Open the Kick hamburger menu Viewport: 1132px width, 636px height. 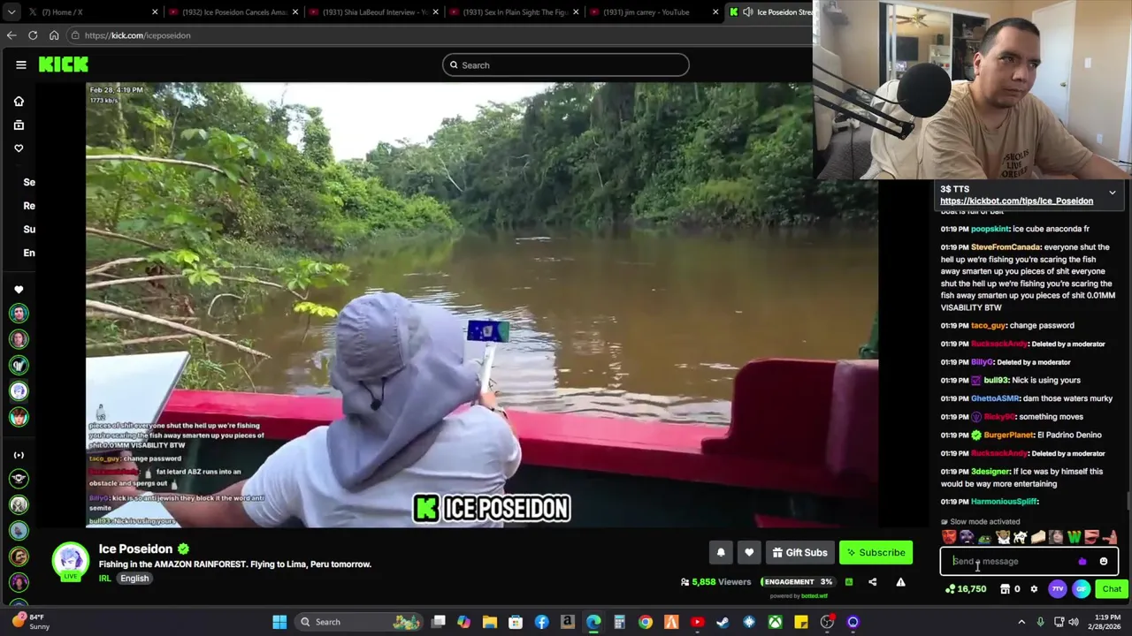tap(21, 64)
